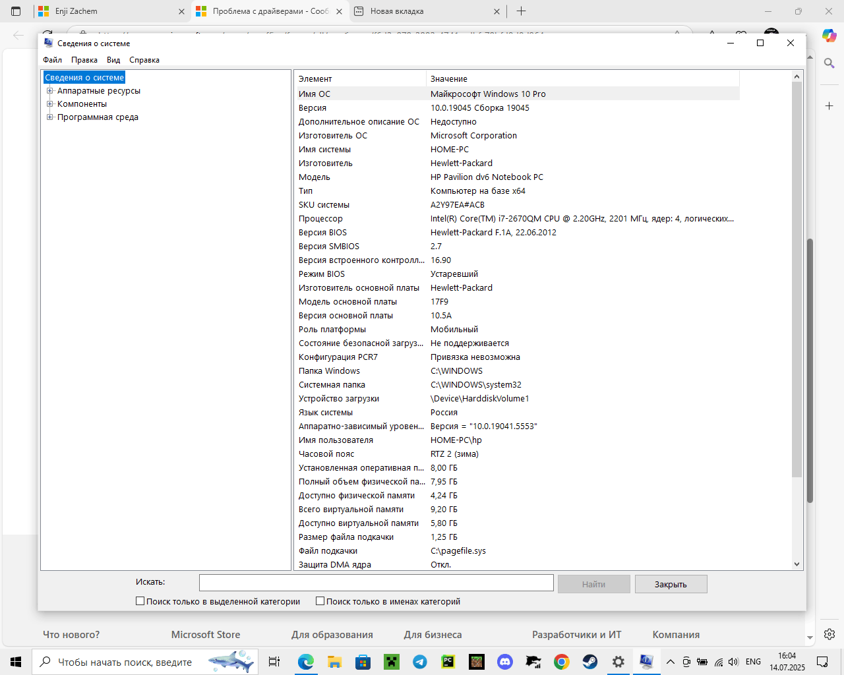844x675 pixels.
Task: Switch to the Новая вкладка tab
Action: [427, 11]
